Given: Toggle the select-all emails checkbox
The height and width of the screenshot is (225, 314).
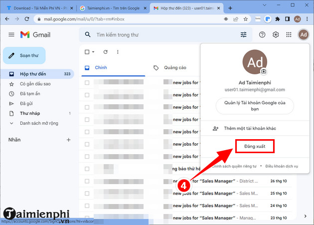Looking at the screenshot, I should coord(87,52).
